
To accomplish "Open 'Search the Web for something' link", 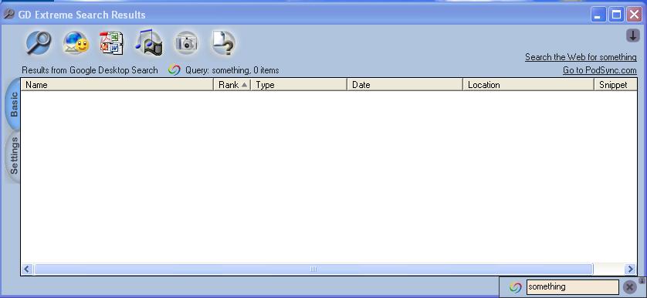I will tap(581, 57).
